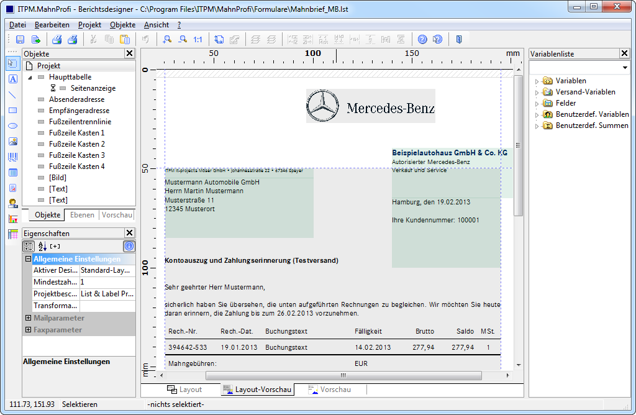Viewport: 636px width, 415px height.
Task: Set zoom to 1:1
Action: [198, 39]
